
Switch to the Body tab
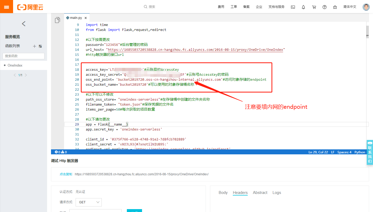click(x=223, y=192)
